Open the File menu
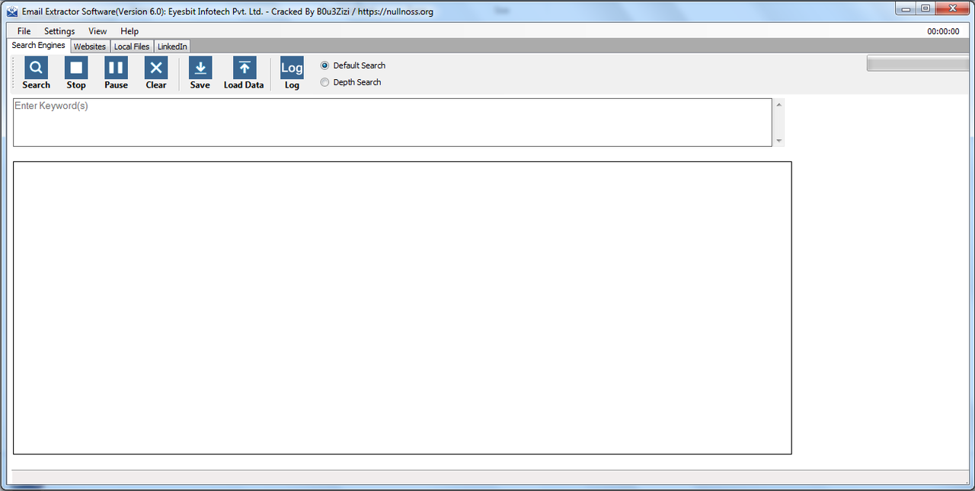Screen dimensions: 975x491 point(24,31)
